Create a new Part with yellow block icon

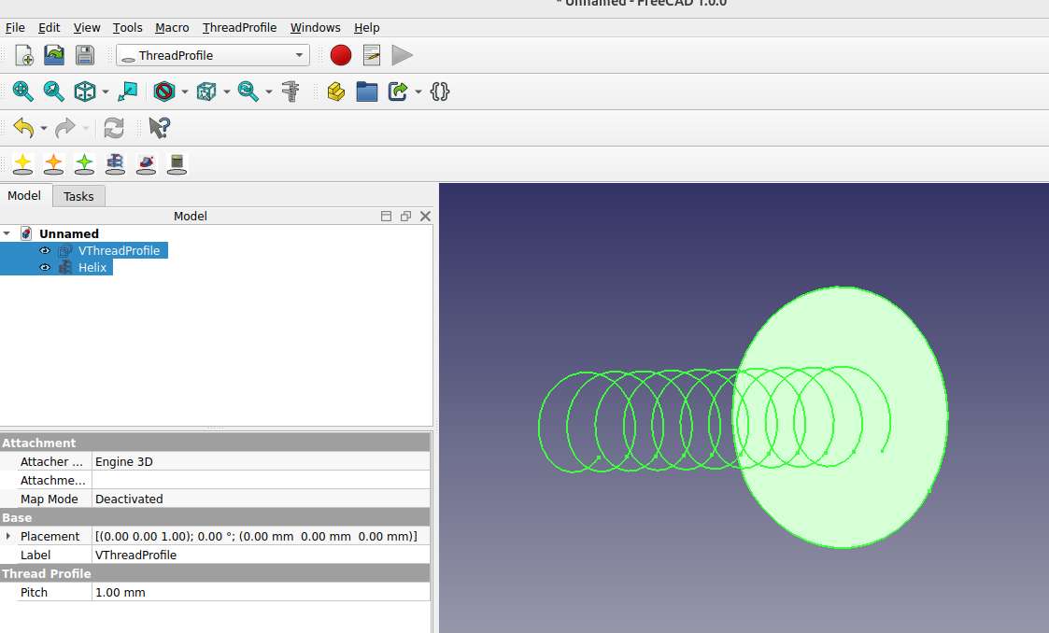pos(336,91)
